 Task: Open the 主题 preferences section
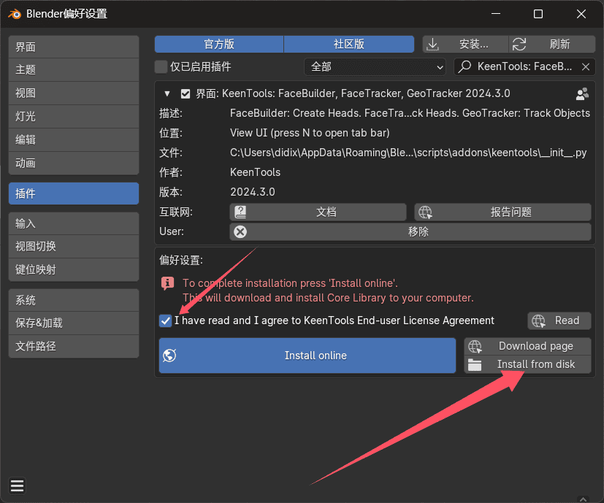(x=74, y=69)
